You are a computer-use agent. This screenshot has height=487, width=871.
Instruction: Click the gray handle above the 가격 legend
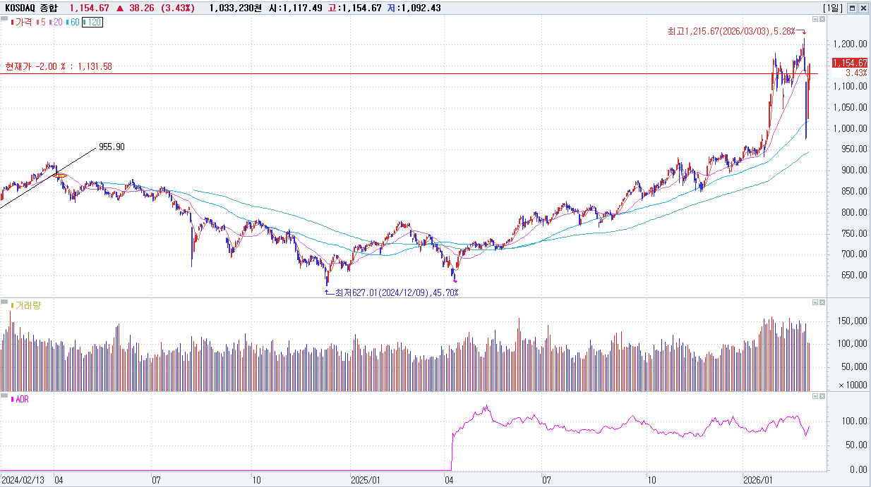[x=4, y=18]
